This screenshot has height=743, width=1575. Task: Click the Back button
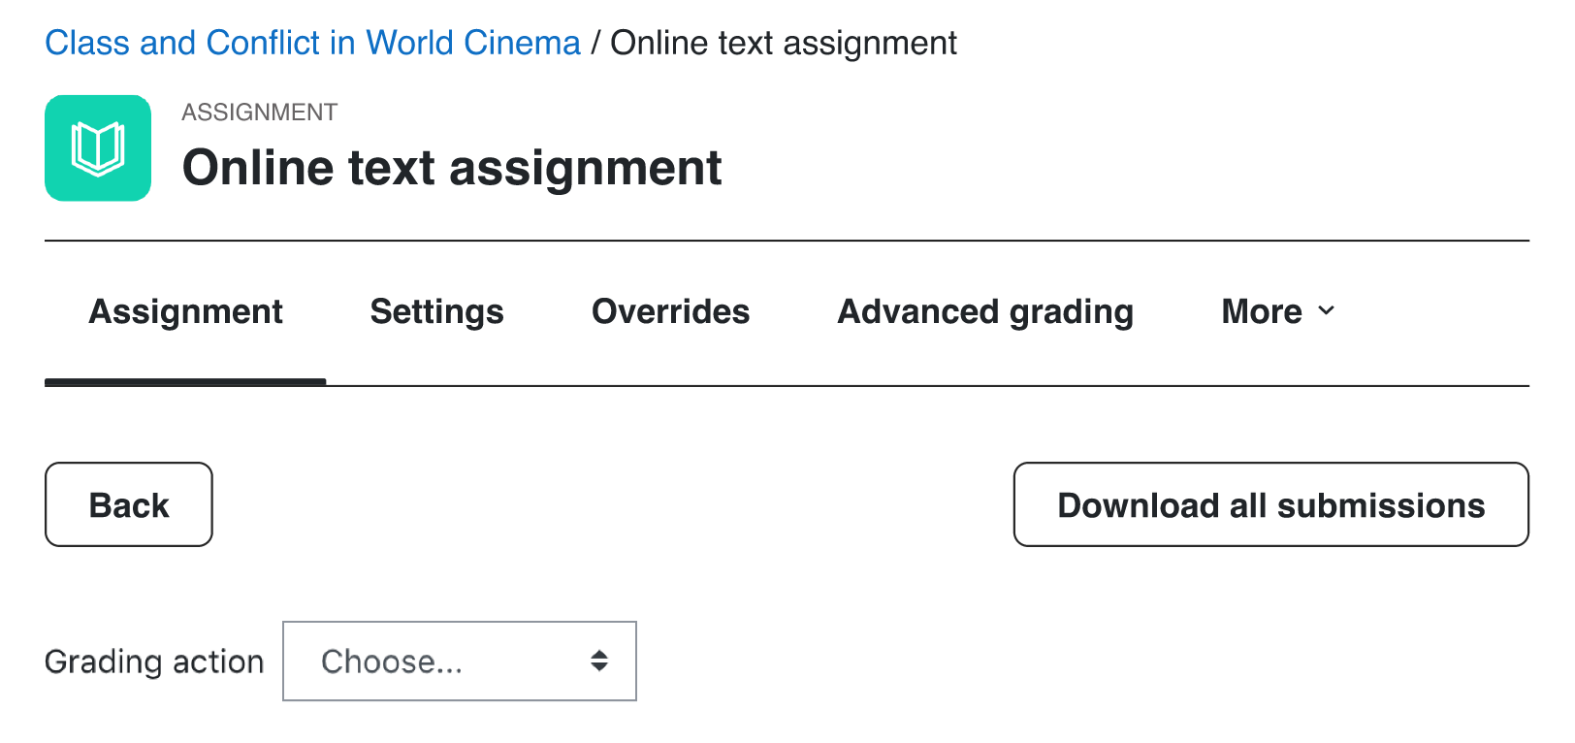point(129,504)
